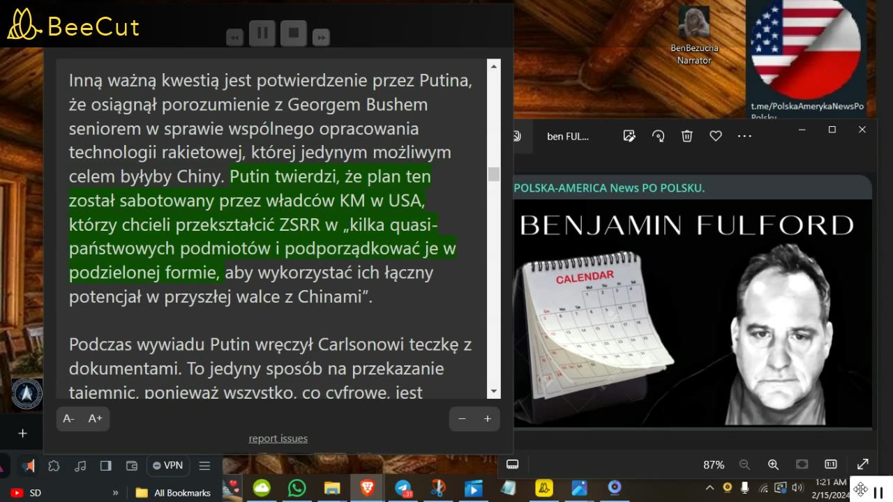Open Telegram from the taskbar
This screenshot has height=502, width=893.
click(403, 488)
